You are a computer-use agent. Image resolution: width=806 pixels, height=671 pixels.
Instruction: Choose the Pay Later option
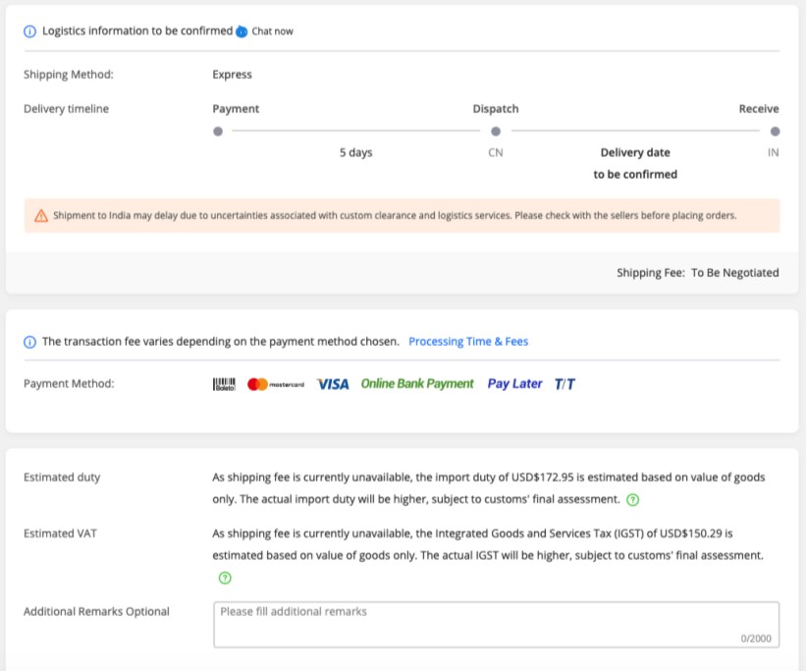click(514, 384)
